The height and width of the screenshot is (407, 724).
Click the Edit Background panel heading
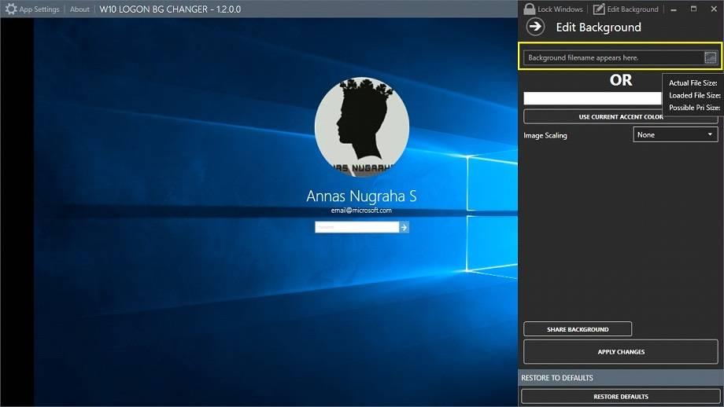click(x=598, y=27)
